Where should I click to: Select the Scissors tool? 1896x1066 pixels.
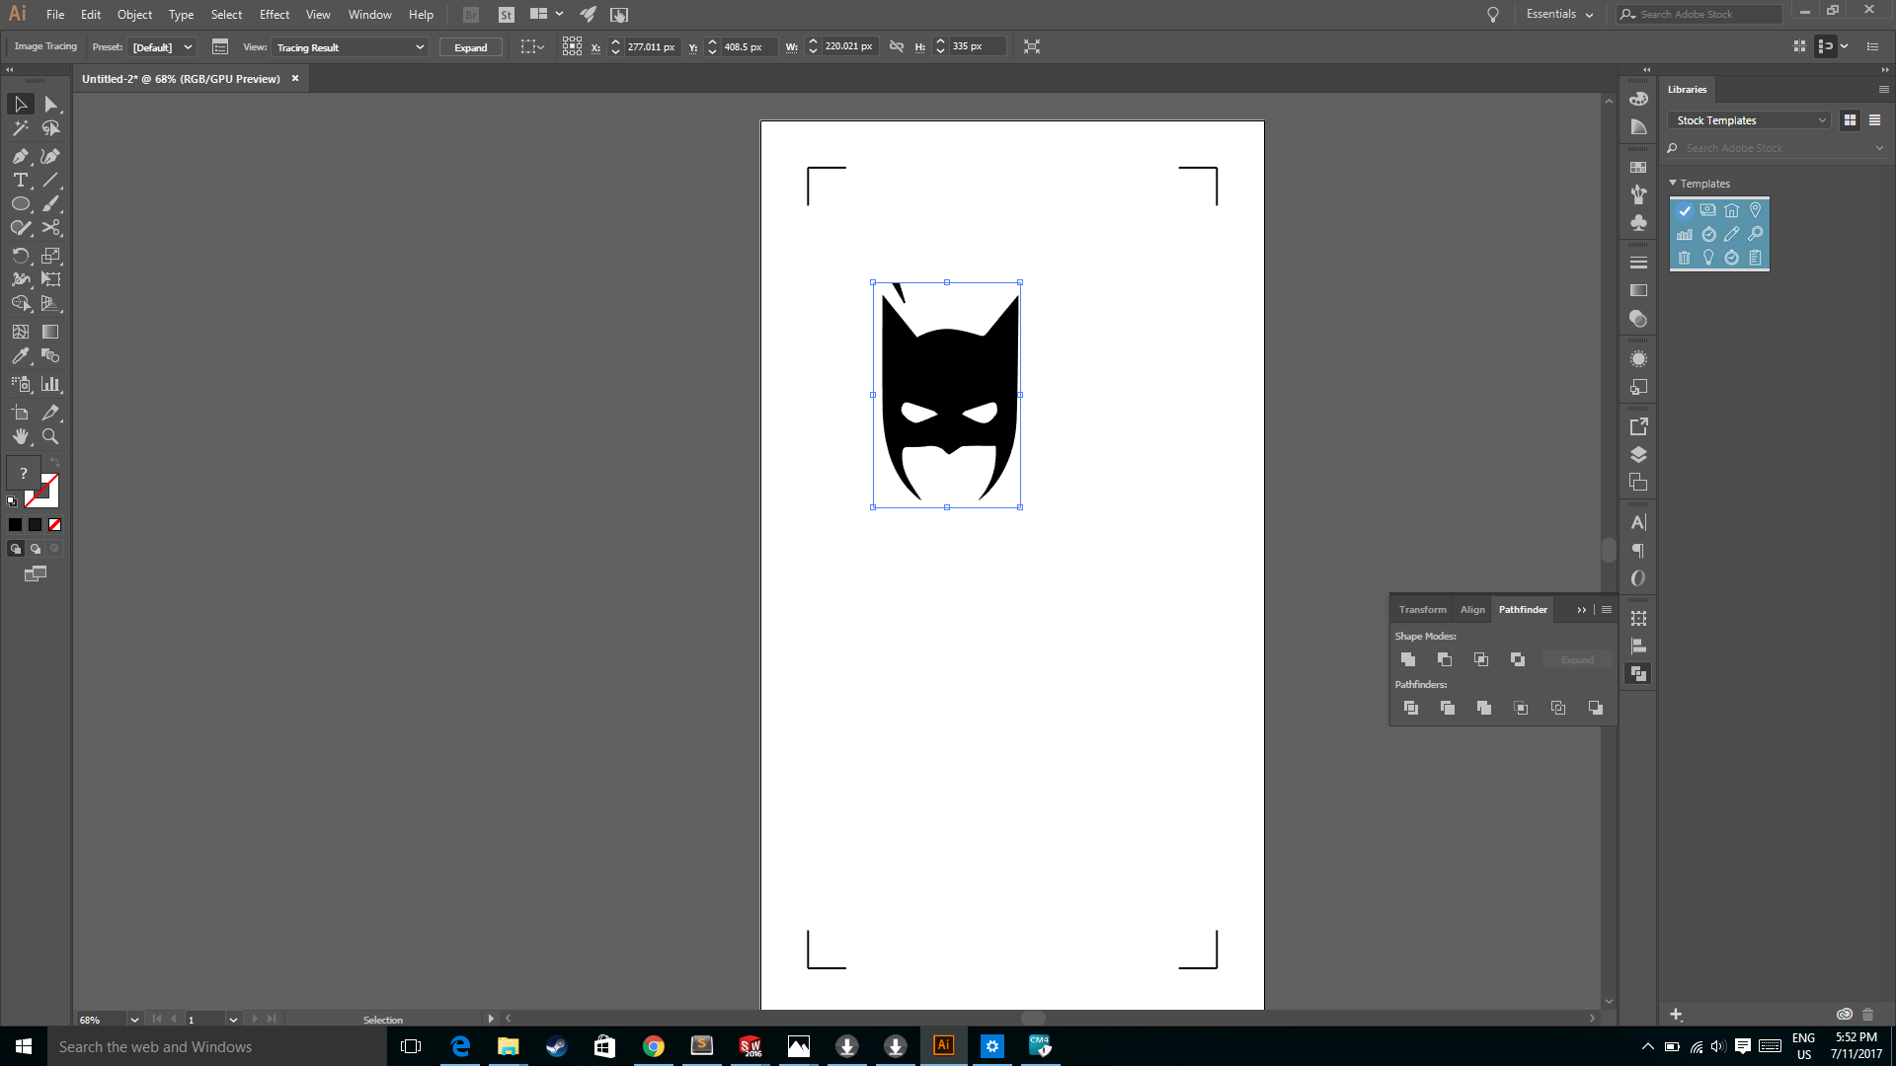(x=50, y=228)
